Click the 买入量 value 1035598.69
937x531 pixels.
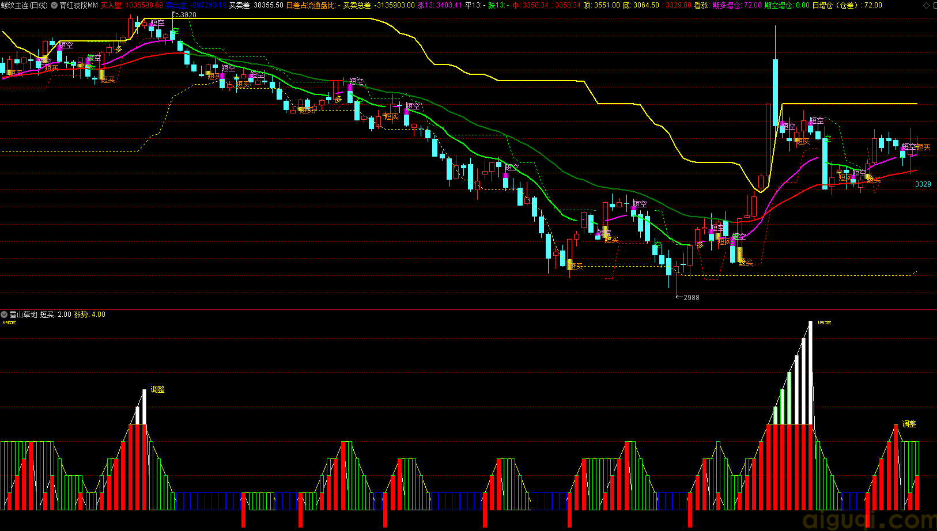132,5
